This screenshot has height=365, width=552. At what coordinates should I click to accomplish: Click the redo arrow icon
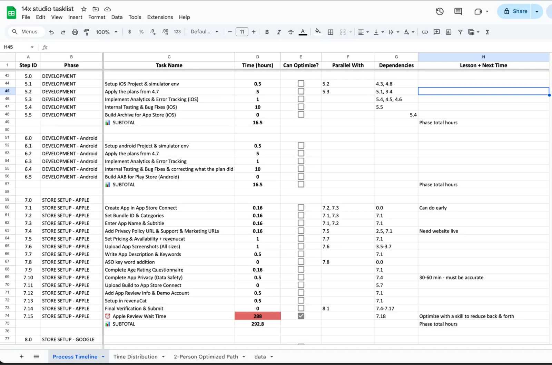tap(63, 32)
